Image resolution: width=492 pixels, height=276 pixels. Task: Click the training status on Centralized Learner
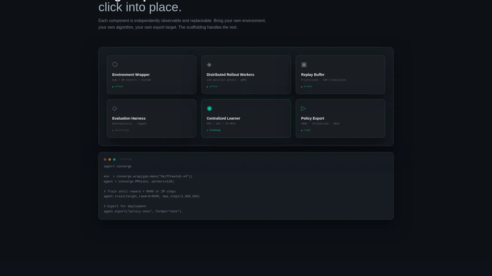[x=214, y=130]
